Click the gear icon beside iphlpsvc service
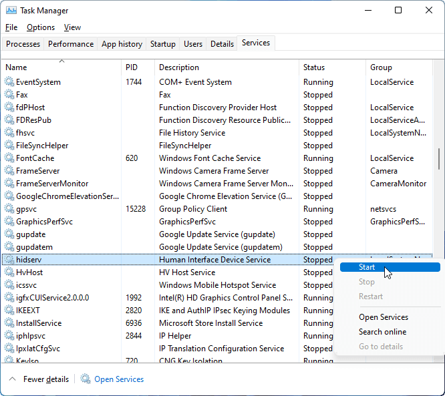445x396 pixels. [x=9, y=336]
